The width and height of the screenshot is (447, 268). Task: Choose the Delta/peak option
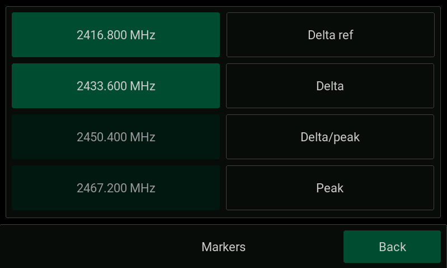tap(330, 137)
